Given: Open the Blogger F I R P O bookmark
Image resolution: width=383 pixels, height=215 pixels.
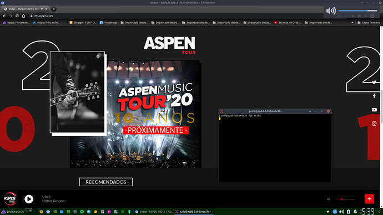Looking at the screenshot, I should pyautogui.click(x=83, y=22).
